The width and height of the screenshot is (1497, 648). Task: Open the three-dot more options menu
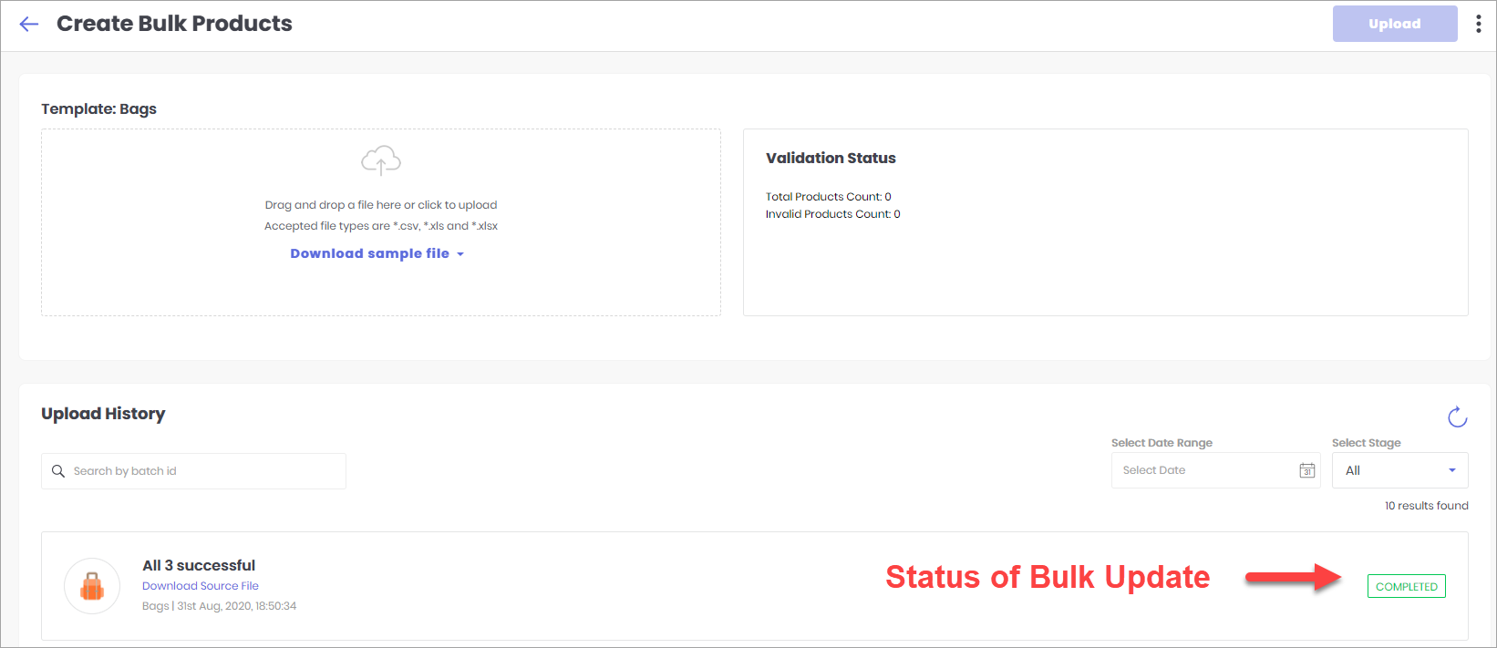click(1479, 24)
